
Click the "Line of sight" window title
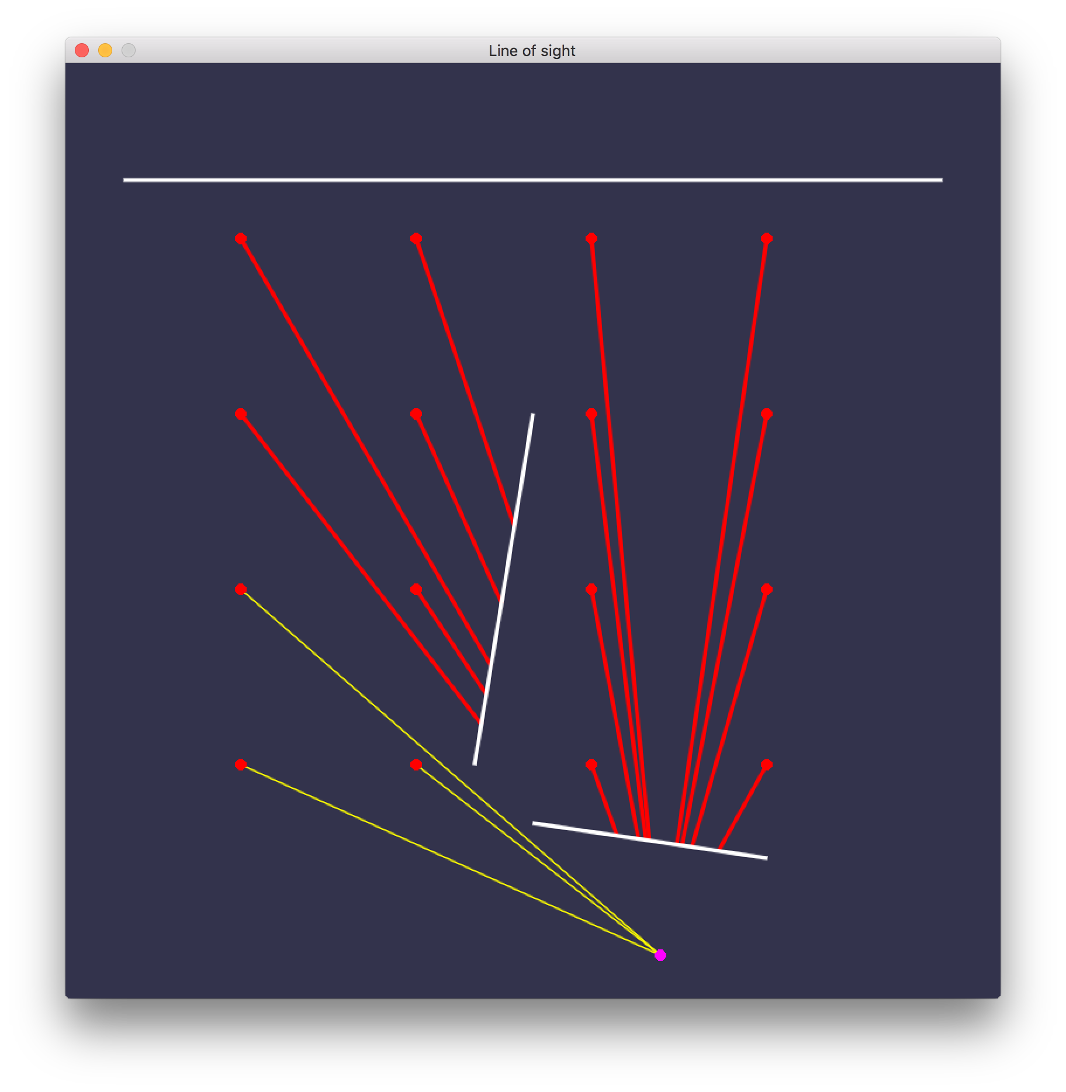pos(532,51)
